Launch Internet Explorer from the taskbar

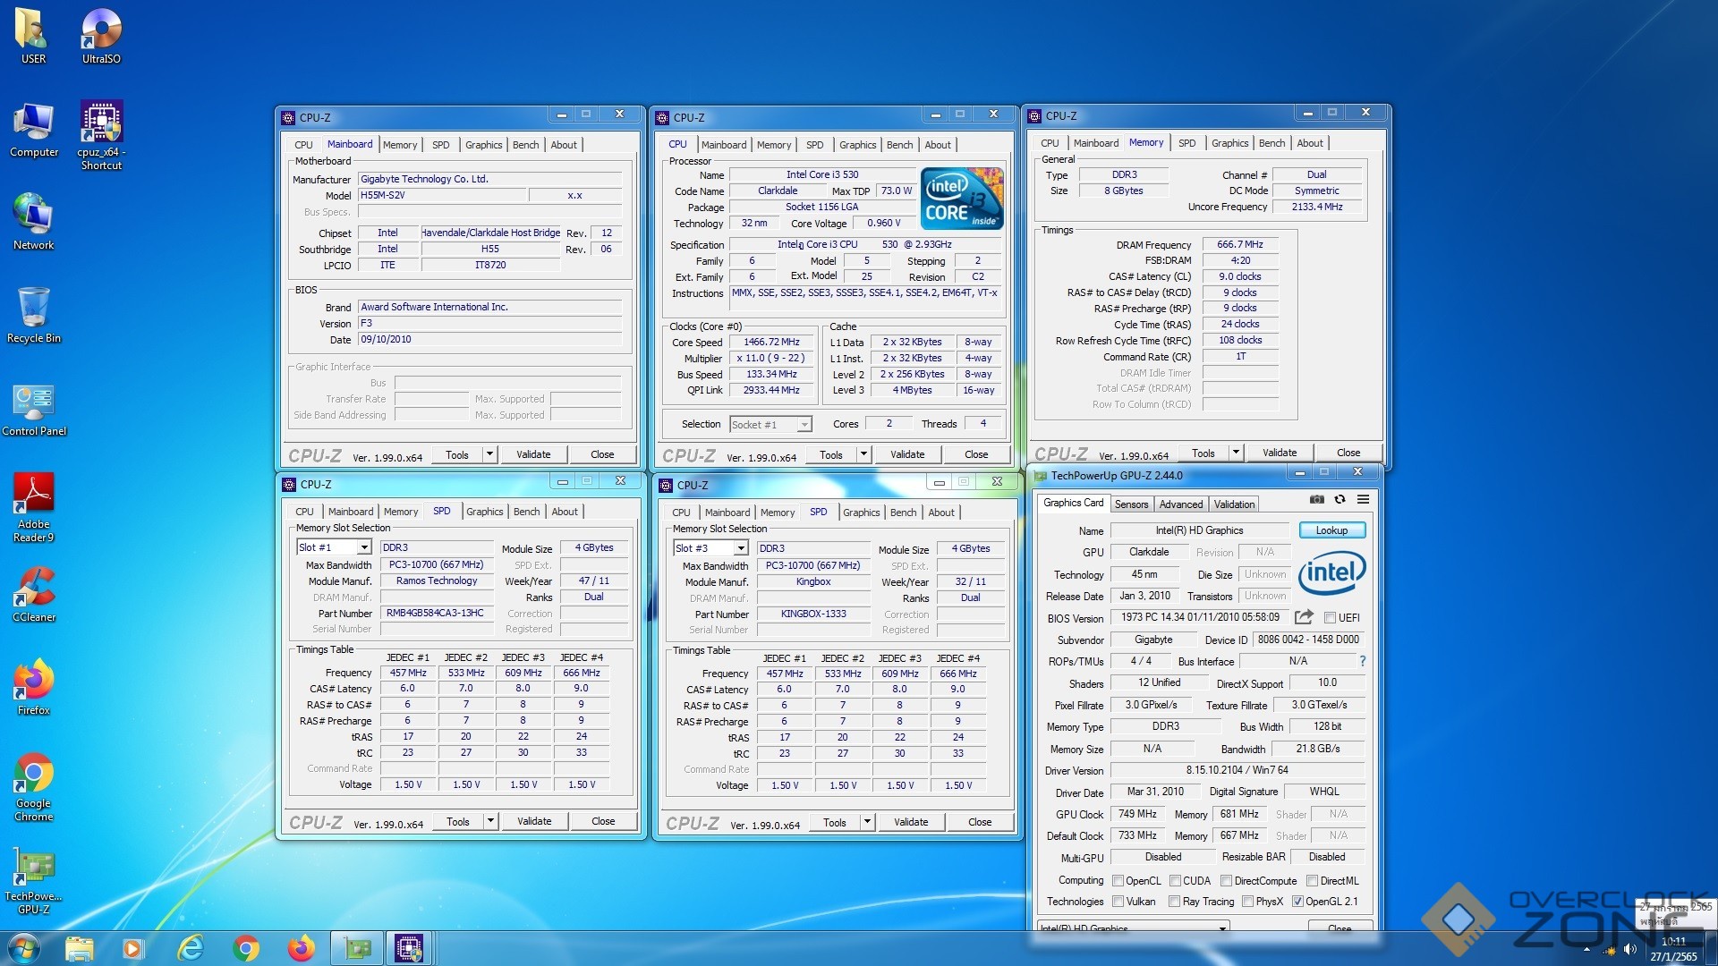pos(191,948)
